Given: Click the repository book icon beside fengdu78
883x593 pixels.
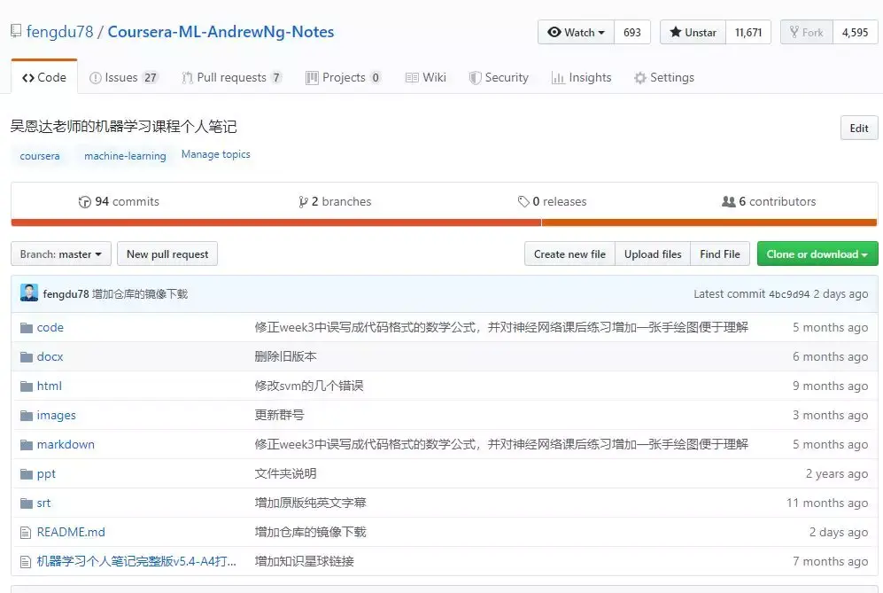Looking at the screenshot, I should point(16,30).
